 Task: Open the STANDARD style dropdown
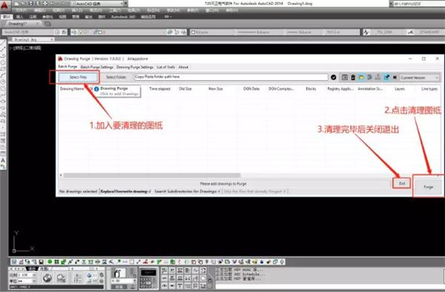[x=429, y=33]
